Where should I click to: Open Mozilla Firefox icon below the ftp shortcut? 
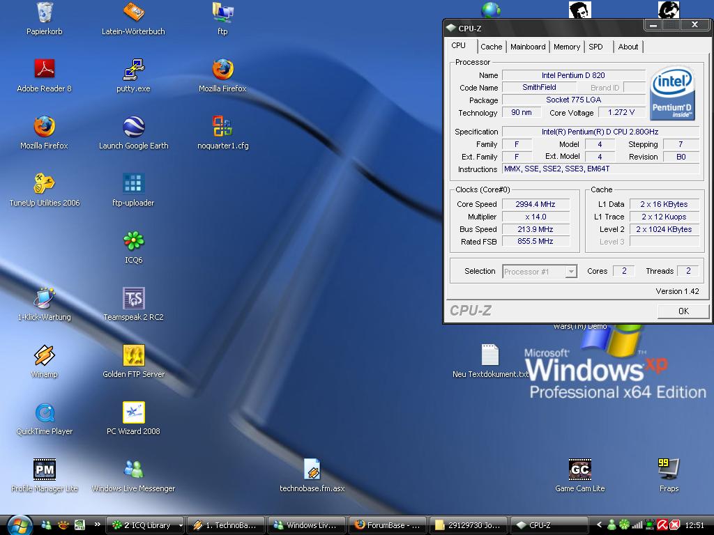(222, 70)
